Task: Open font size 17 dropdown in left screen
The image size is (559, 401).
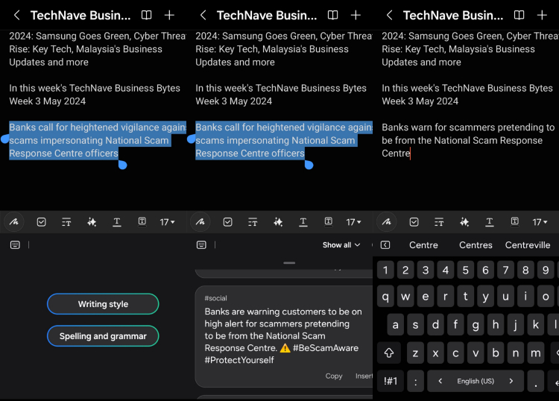Action: coord(167,222)
